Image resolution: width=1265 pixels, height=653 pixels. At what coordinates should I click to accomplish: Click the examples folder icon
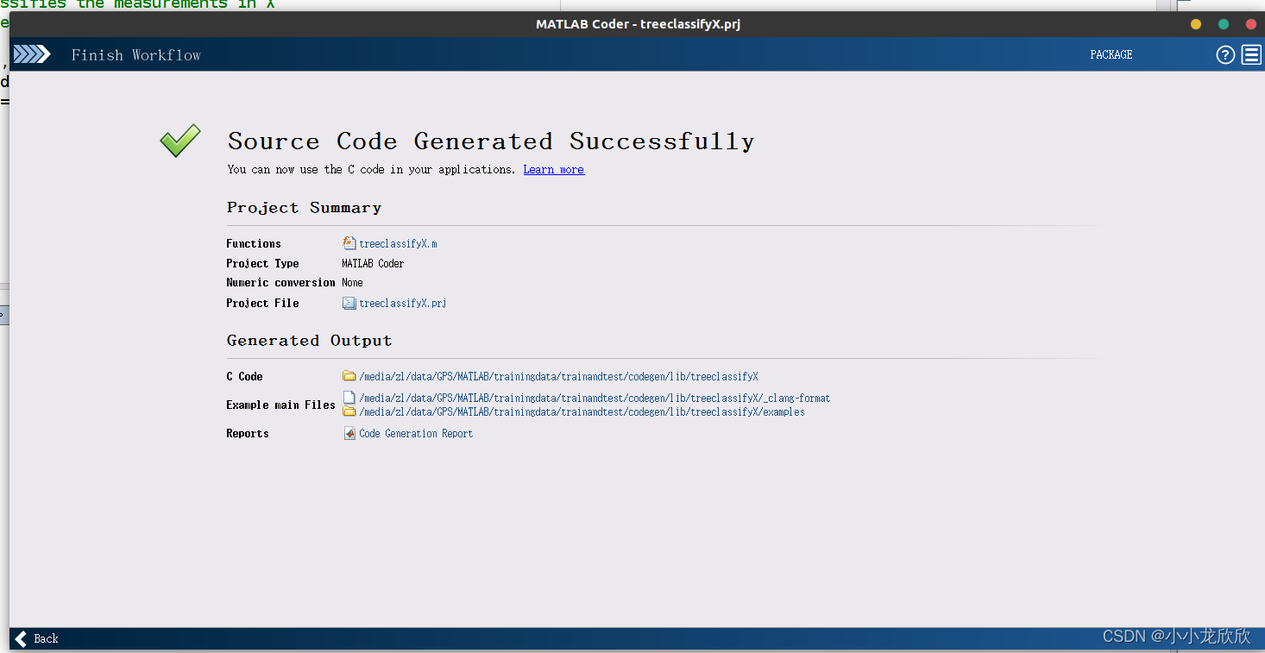click(x=349, y=411)
